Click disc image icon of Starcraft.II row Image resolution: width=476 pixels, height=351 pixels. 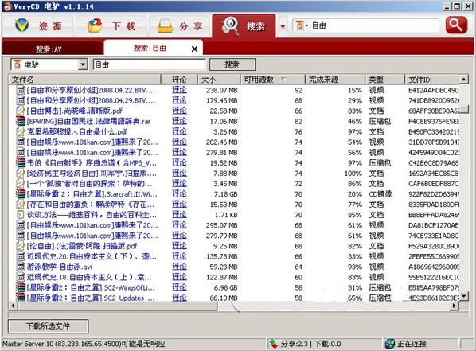click(x=21, y=193)
